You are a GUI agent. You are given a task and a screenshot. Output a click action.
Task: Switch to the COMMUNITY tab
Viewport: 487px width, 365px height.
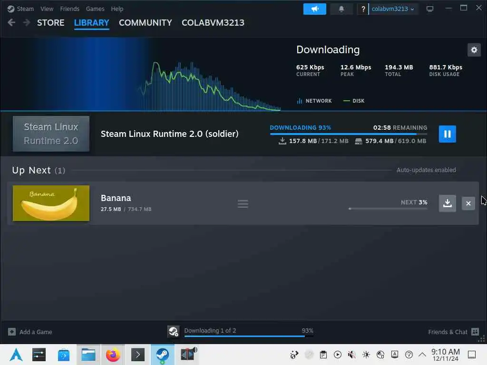146,23
